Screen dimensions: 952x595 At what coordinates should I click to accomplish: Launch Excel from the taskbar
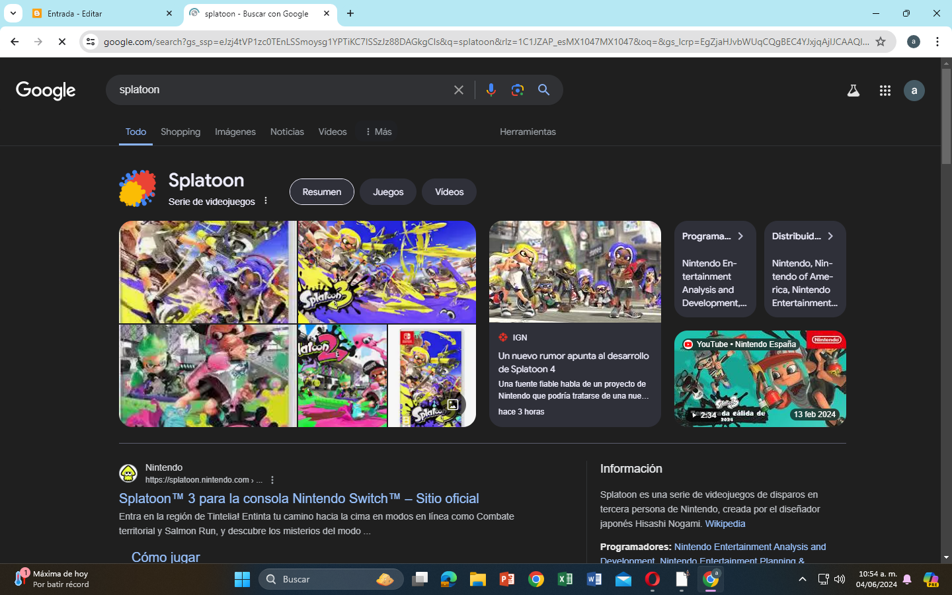[x=565, y=579]
